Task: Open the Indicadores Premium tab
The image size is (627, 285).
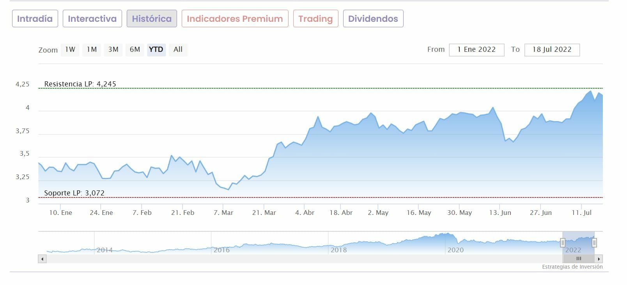Action: click(235, 19)
